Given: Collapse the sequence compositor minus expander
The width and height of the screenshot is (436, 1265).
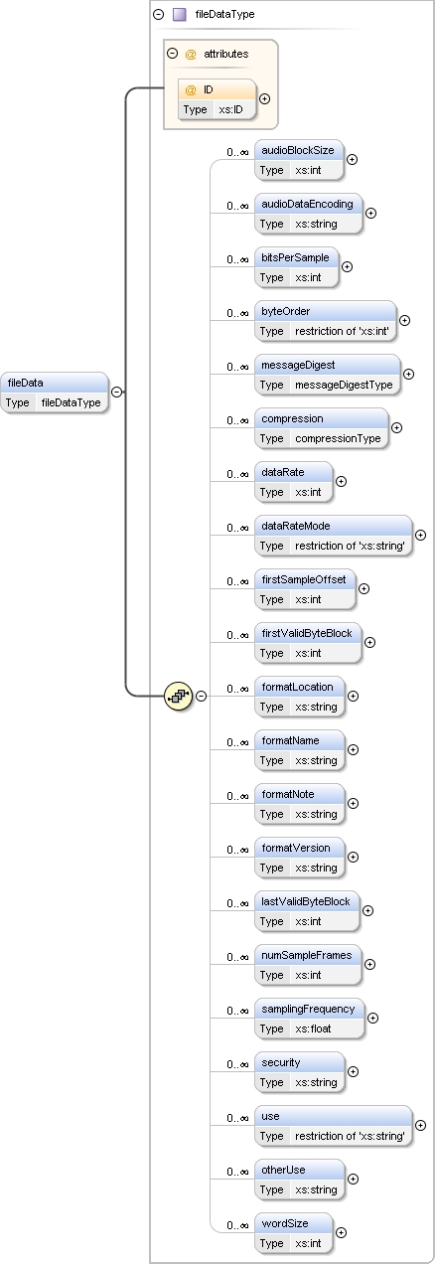Looking at the screenshot, I should click(201, 696).
